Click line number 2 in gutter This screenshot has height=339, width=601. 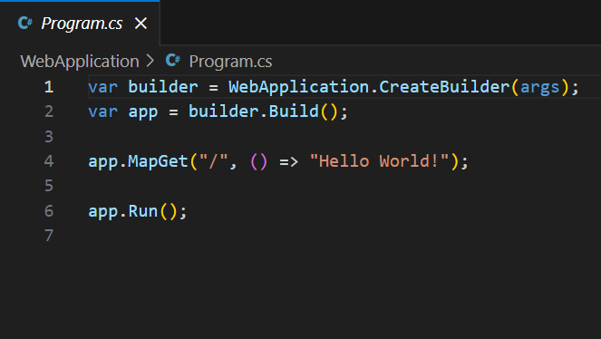pos(49,111)
